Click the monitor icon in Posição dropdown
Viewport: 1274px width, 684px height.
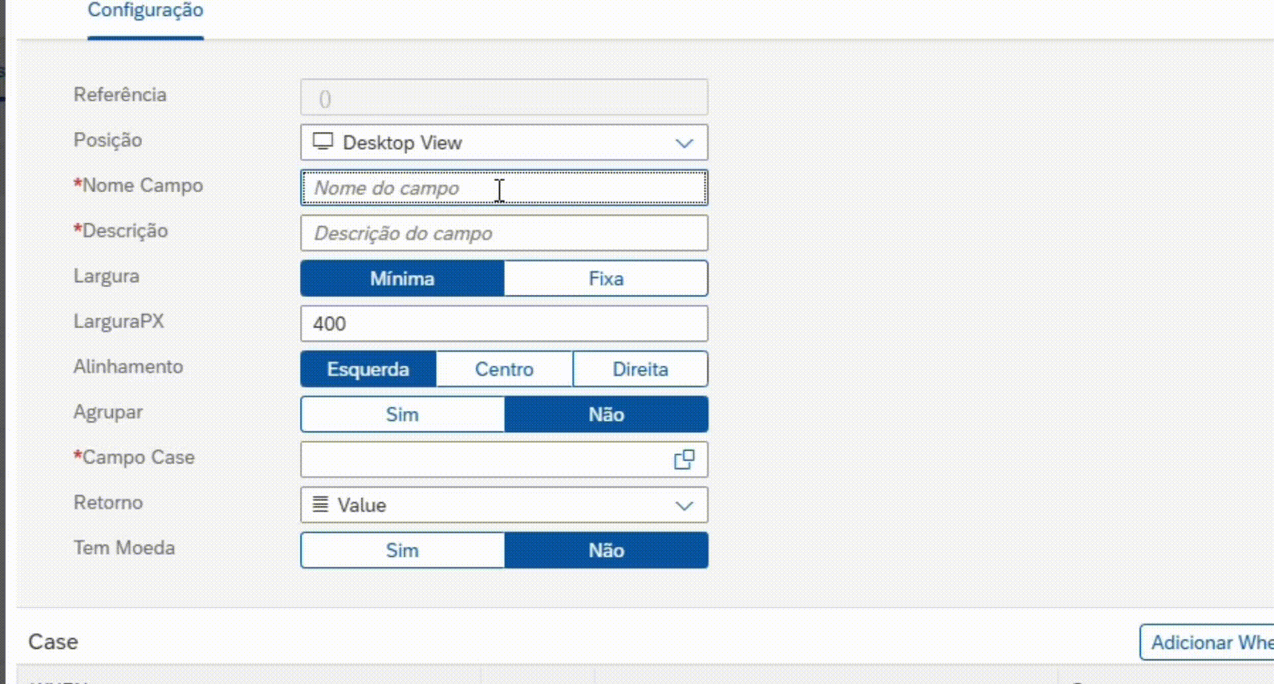pyautogui.click(x=323, y=142)
